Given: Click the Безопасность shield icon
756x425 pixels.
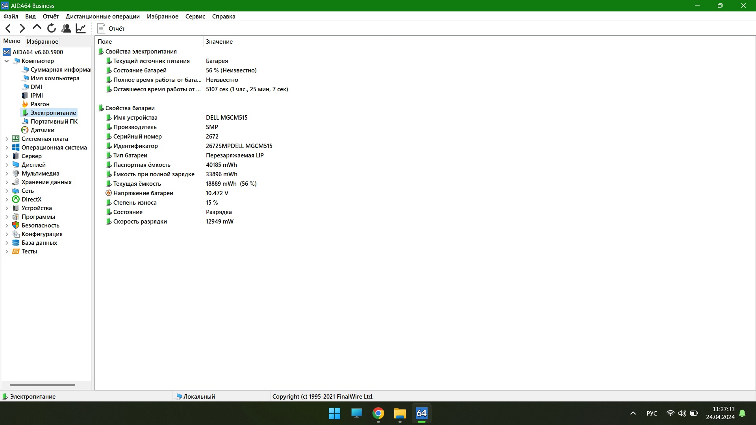Looking at the screenshot, I should click(x=16, y=225).
